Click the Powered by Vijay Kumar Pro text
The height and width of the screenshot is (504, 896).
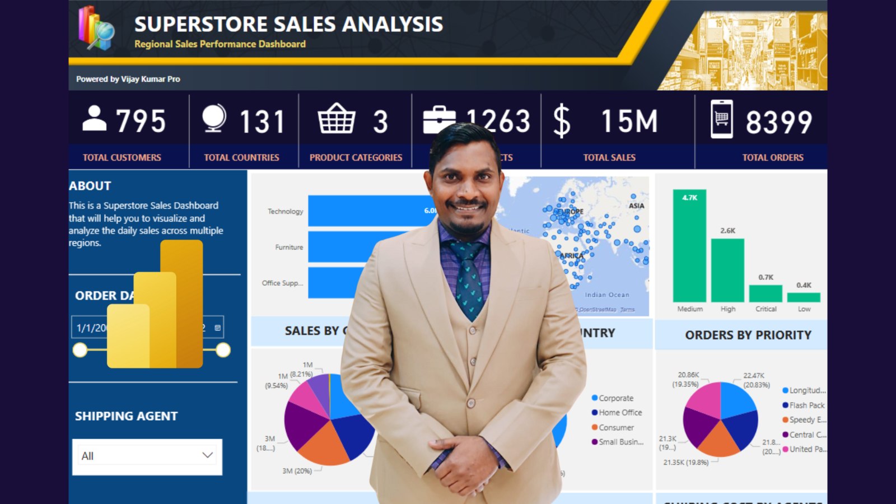(x=128, y=79)
